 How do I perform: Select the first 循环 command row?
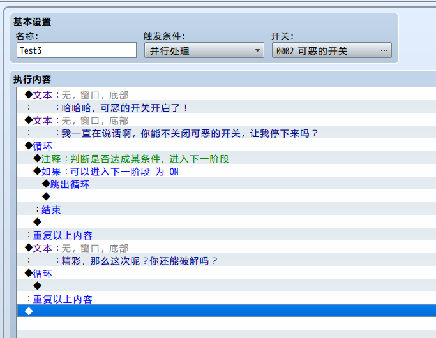[227, 145]
